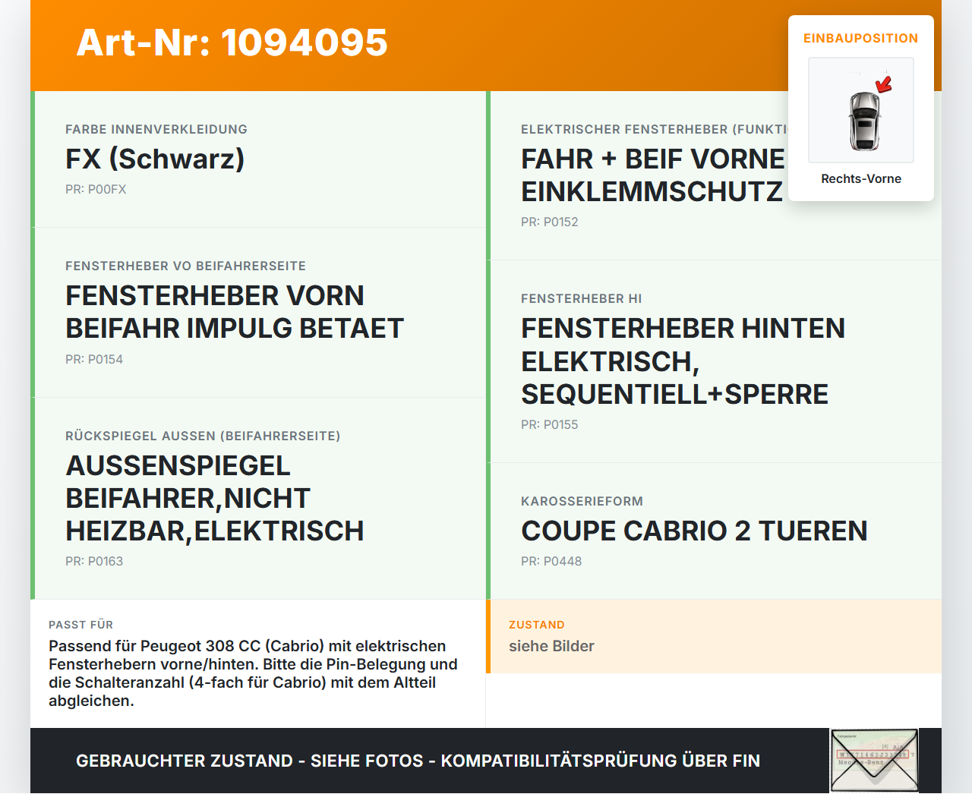The image size is (972, 794).
Task: Click the EINBAUPOSITION label
Action: coord(861,38)
